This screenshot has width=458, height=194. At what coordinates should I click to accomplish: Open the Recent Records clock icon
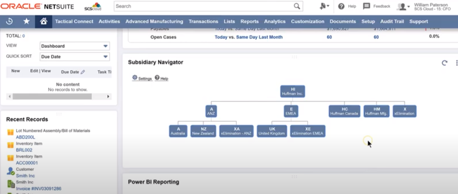[10, 22]
